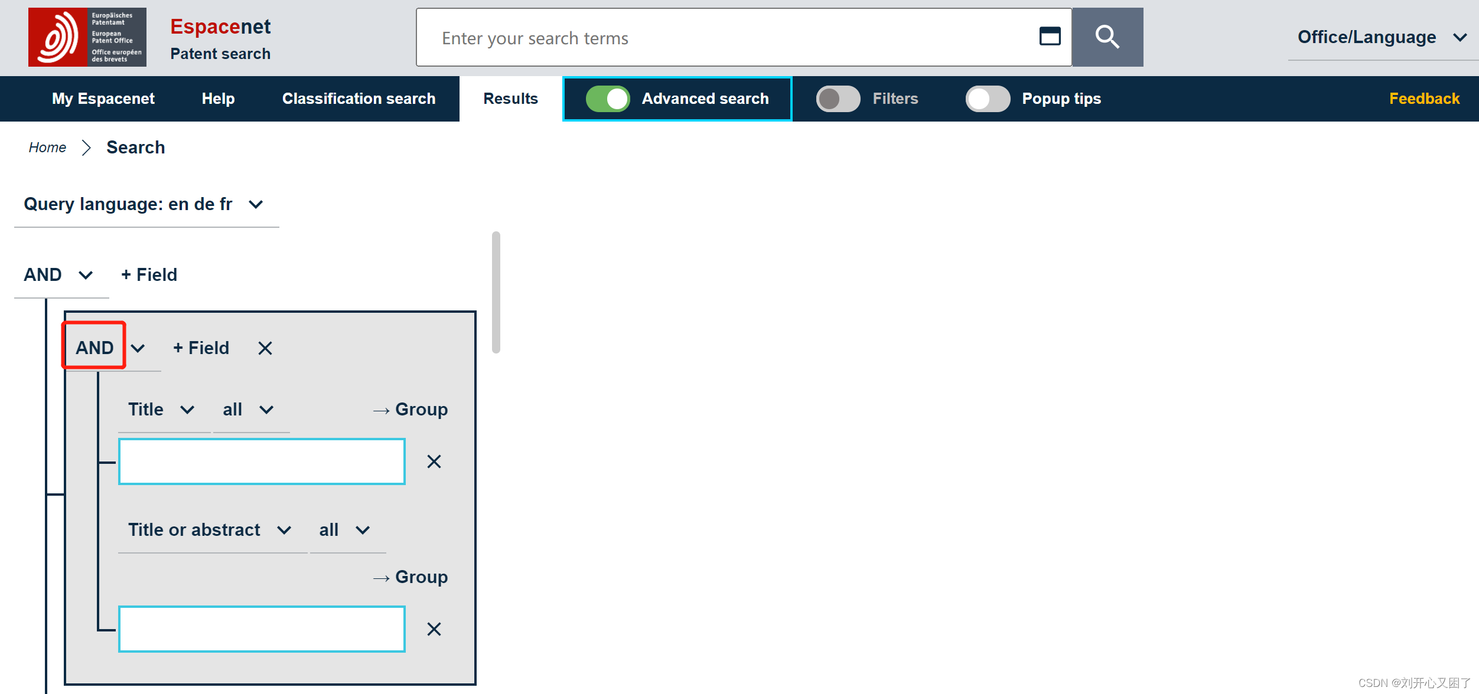This screenshot has height=694, width=1479.
Task: Turn off Advanced search toggle
Action: 608,99
